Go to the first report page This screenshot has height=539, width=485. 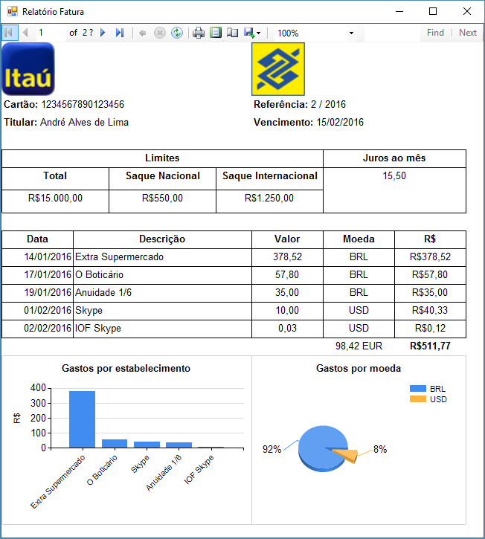(8, 33)
